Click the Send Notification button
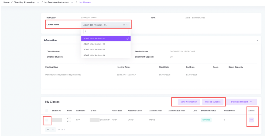This screenshot has width=265, height=136. pyautogui.click(x=188, y=102)
